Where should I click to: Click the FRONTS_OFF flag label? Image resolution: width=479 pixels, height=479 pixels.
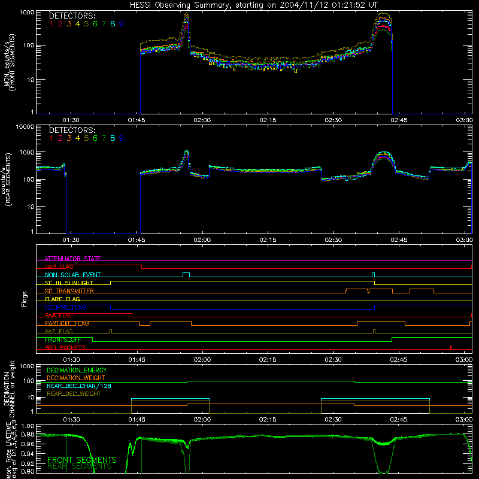tap(63, 339)
